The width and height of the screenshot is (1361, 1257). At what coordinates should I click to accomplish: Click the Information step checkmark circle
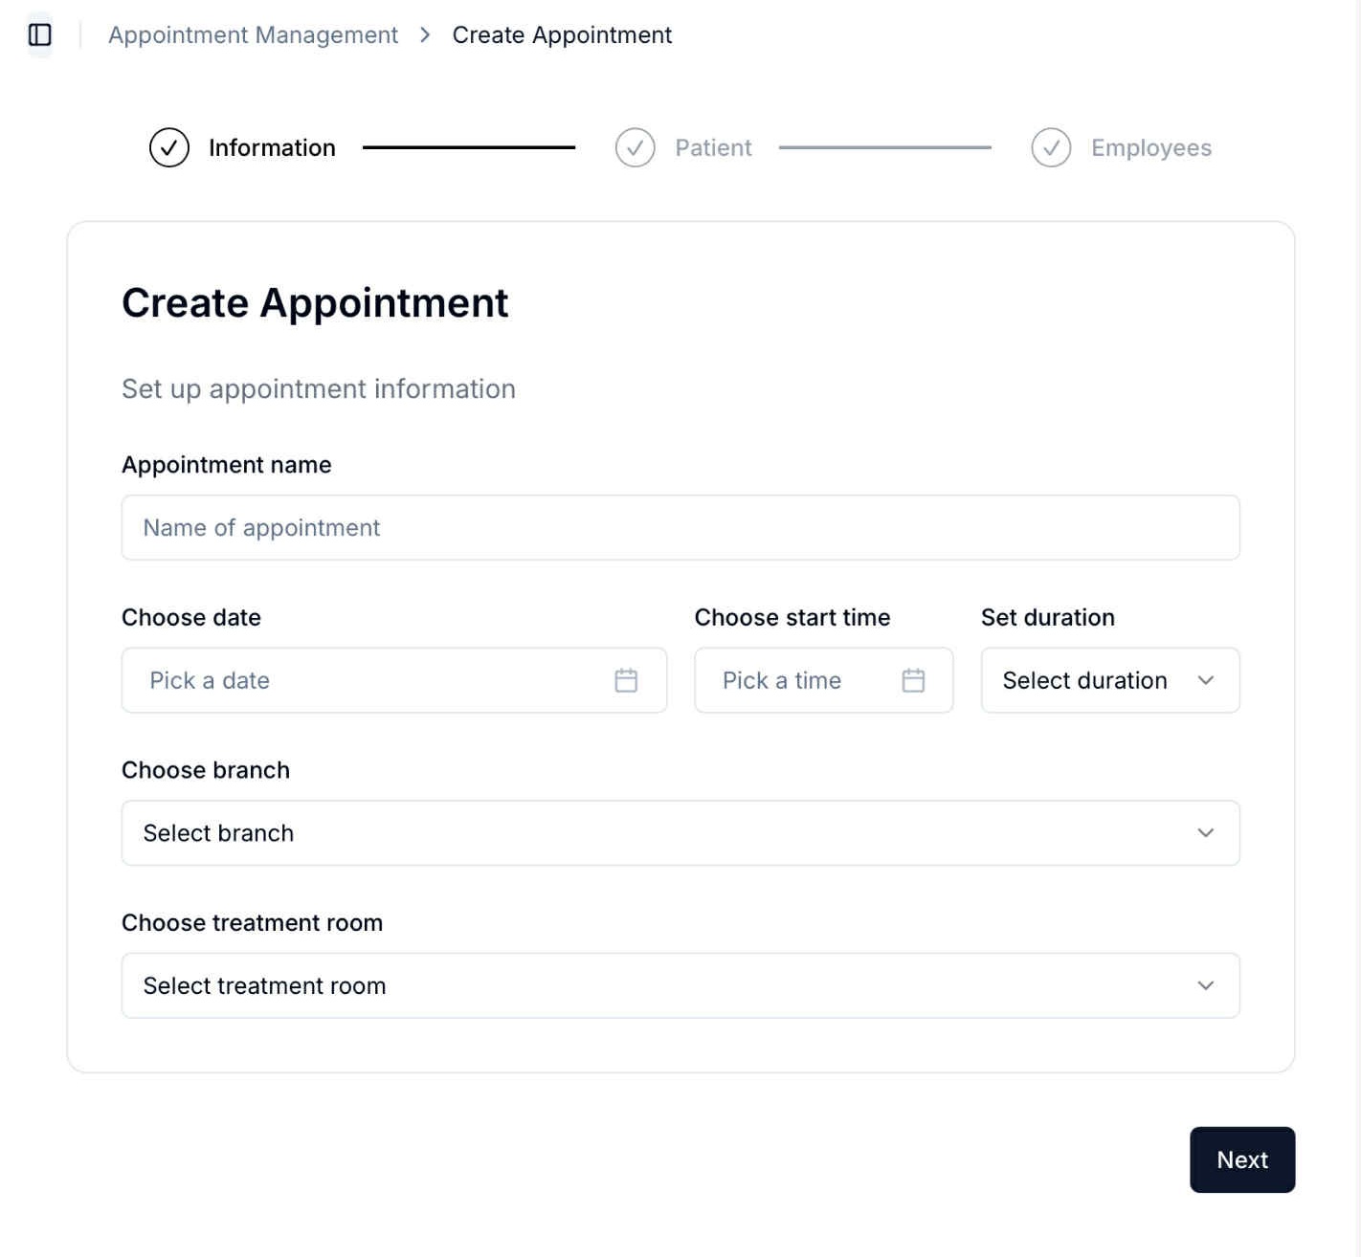tap(169, 147)
